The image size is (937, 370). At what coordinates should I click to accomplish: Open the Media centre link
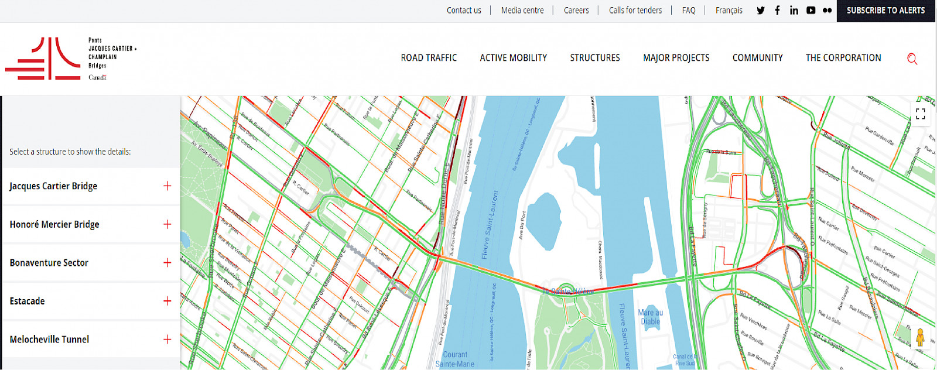coord(522,11)
